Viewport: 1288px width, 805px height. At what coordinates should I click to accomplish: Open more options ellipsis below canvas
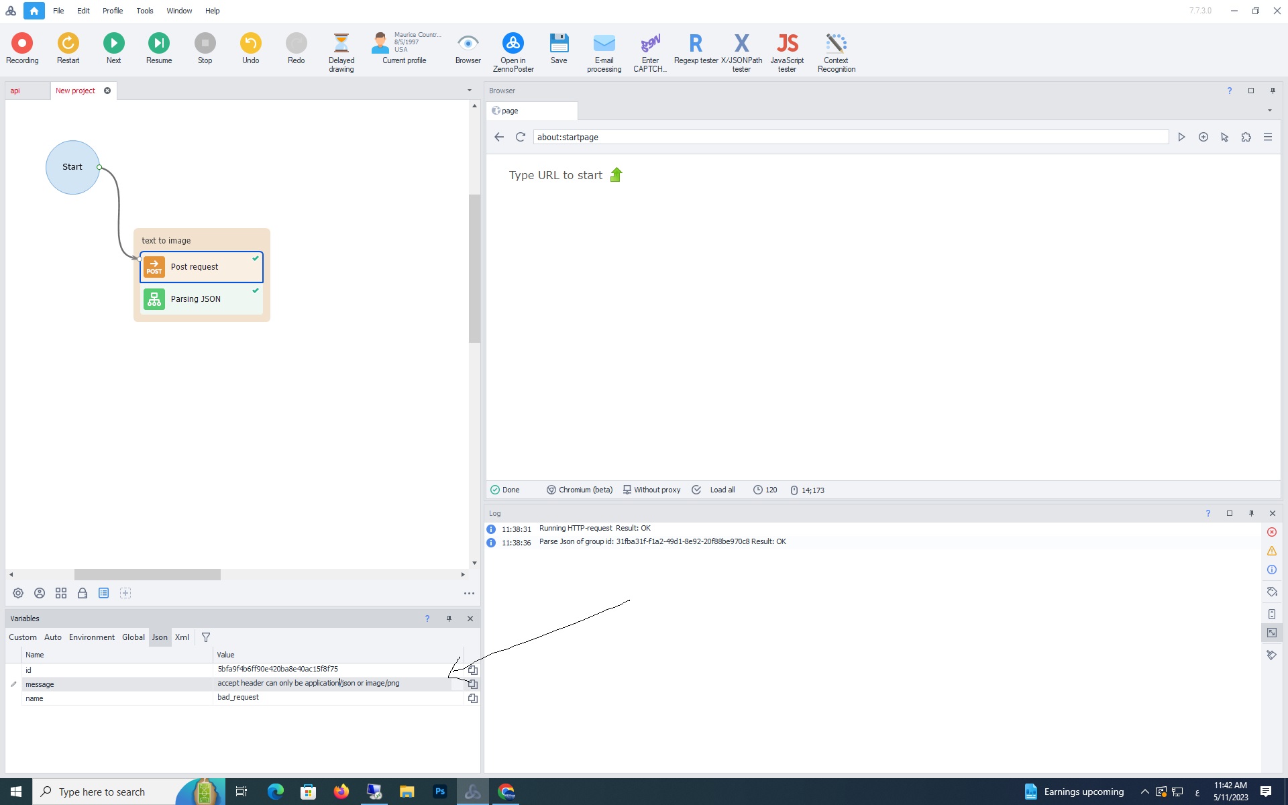(x=469, y=593)
